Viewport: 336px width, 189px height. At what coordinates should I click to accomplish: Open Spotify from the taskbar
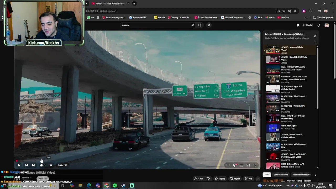pos(115,186)
